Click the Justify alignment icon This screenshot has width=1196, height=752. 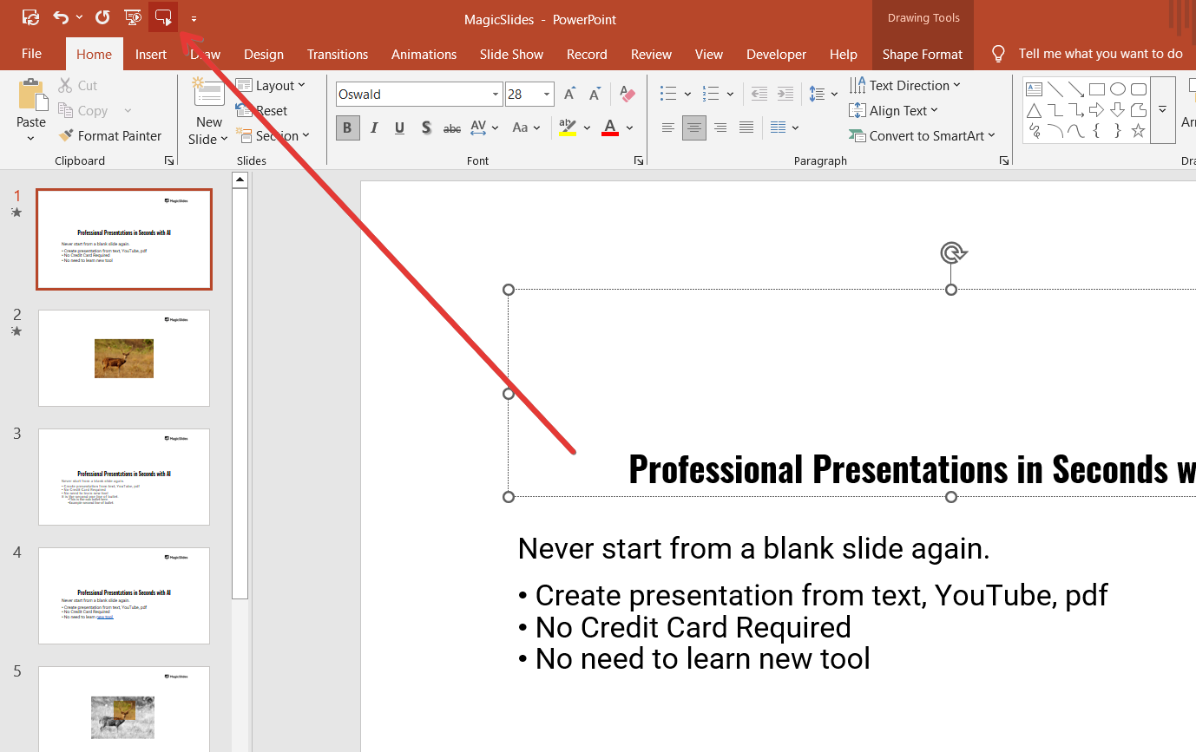pyautogui.click(x=746, y=128)
